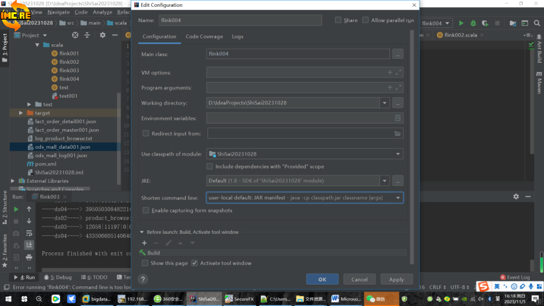Enable Allow parallel run checkbox

(x=366, y=20)
